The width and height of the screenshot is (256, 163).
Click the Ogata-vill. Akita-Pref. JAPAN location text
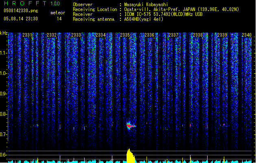pyautogui.click(x=182, y=9)
